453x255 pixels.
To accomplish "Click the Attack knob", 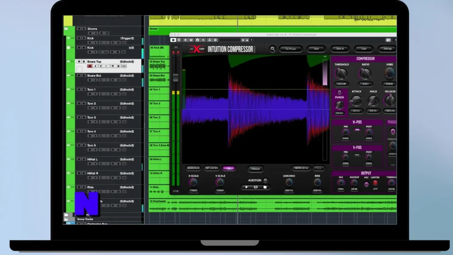I will click(356, 100).
